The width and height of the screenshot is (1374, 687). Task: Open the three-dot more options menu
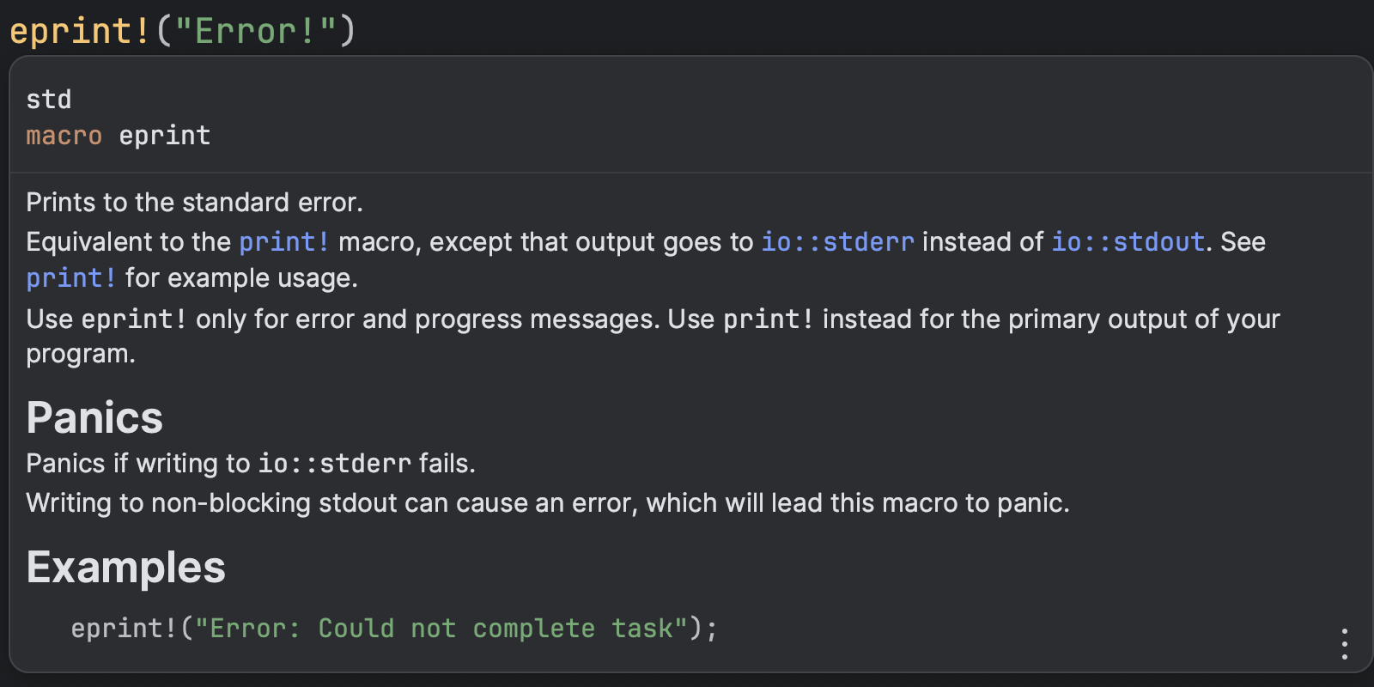pyautogui.click(x=1344, y=644)
